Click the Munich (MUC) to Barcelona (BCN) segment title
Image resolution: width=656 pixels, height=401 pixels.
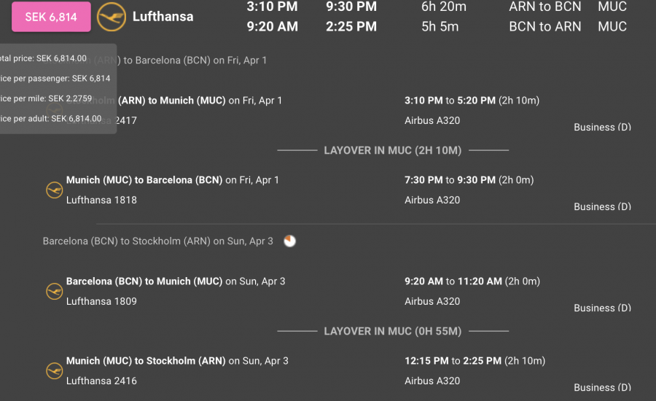point(144,180)
